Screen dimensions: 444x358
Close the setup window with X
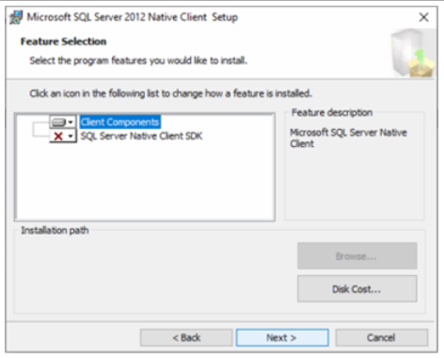423,17
